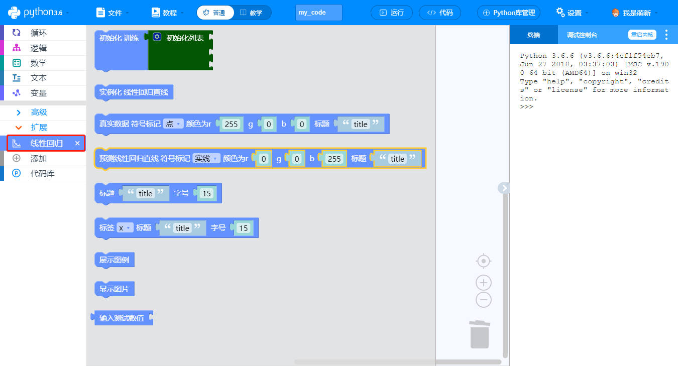Switch to the 调试控制台 tab
Screen dimensions: 678x366
coord(582,35)
